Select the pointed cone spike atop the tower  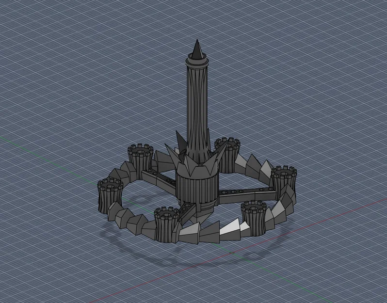pyautogui.click(x=197, y=48)
